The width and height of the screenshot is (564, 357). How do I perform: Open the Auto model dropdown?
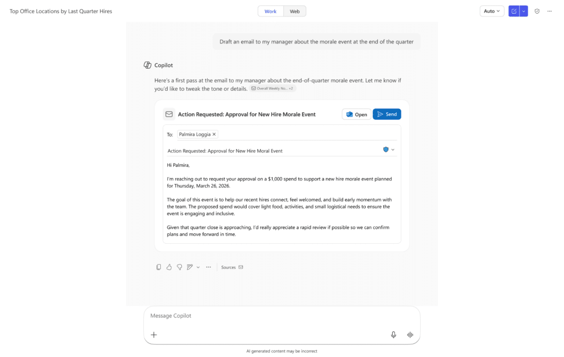pyautogui.click(x=491, y=11)
